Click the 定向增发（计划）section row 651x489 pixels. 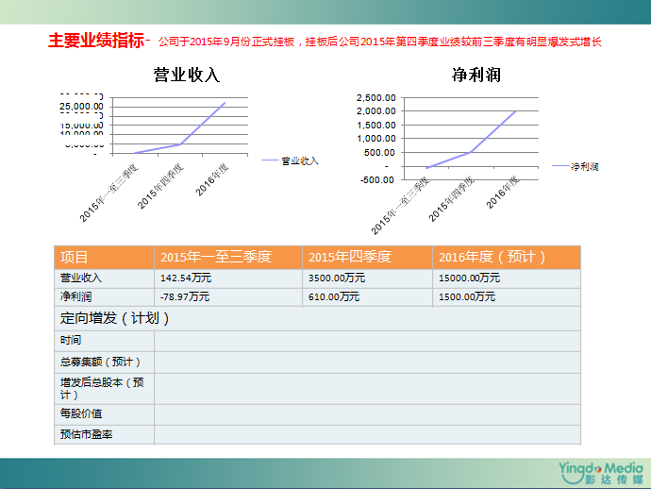[318, 318]
